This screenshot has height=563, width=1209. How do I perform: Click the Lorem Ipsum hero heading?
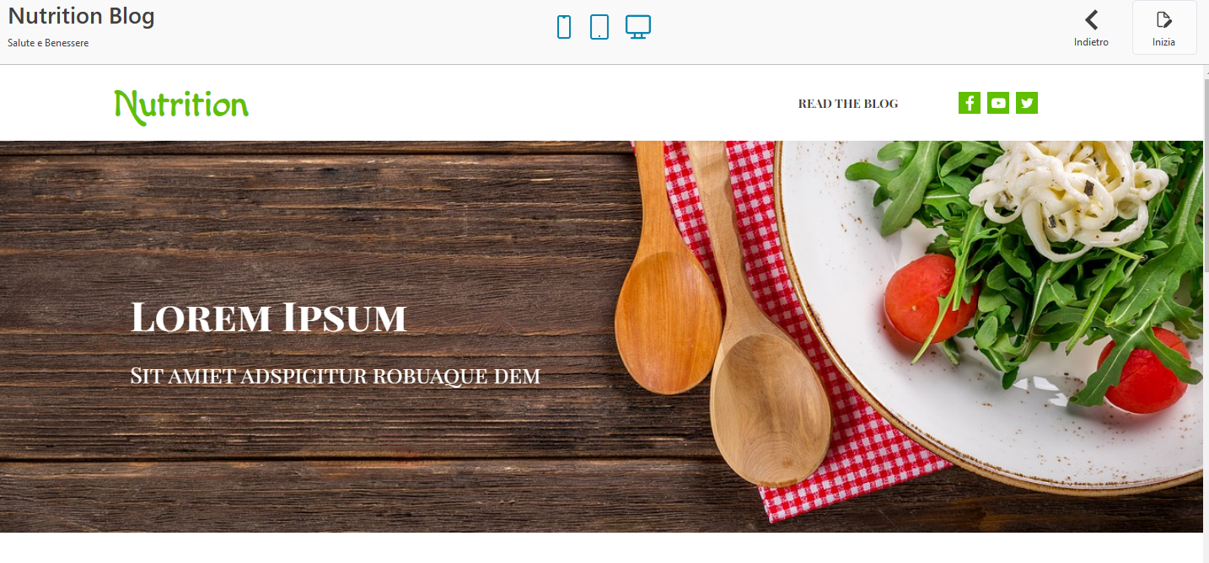(269, 318)
